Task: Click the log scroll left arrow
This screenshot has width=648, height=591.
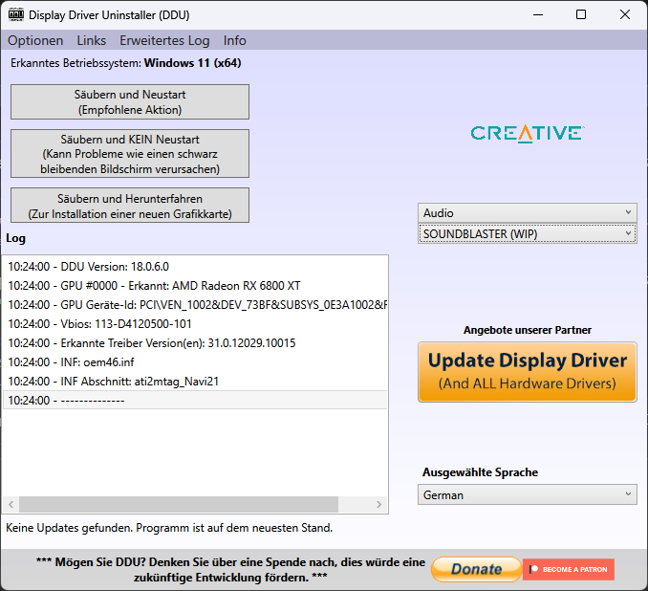Action: [11, 504]
